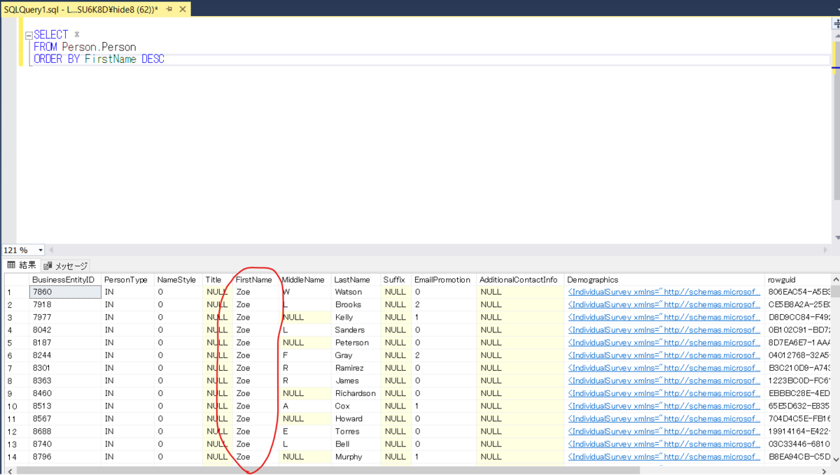Open Demographics XML link for Kelly row
This screenshot has height=475, width=840.
(664, 317)
